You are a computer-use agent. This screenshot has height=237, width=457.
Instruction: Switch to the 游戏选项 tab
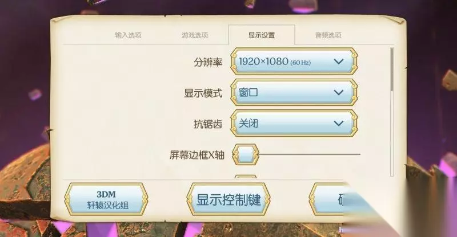click(x=195, y=35)
